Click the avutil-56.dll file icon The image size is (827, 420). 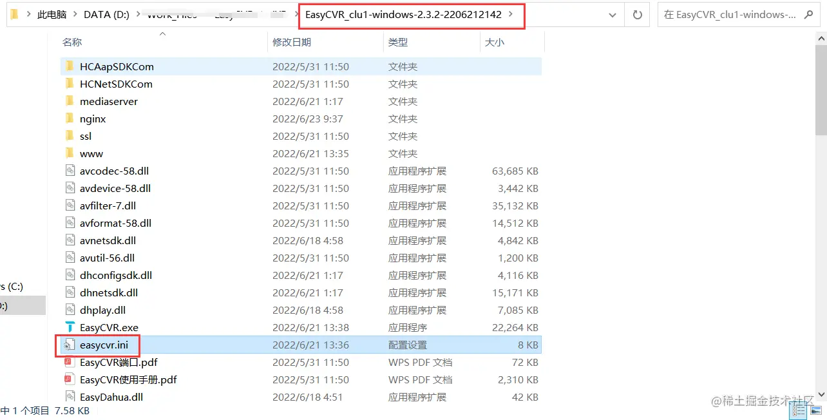(70, 258)
